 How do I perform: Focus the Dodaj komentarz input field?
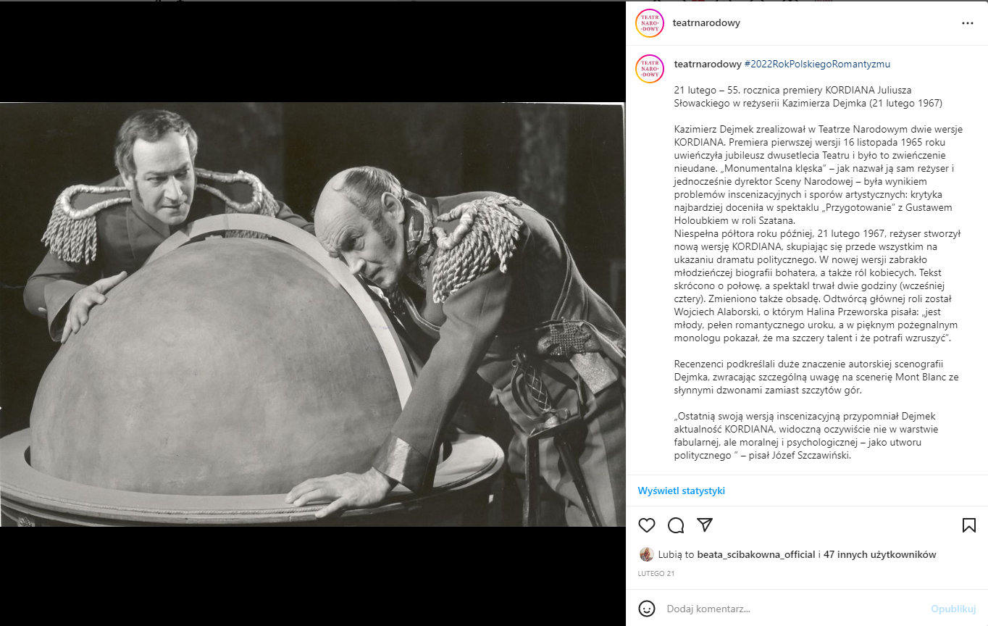[793, 609]
